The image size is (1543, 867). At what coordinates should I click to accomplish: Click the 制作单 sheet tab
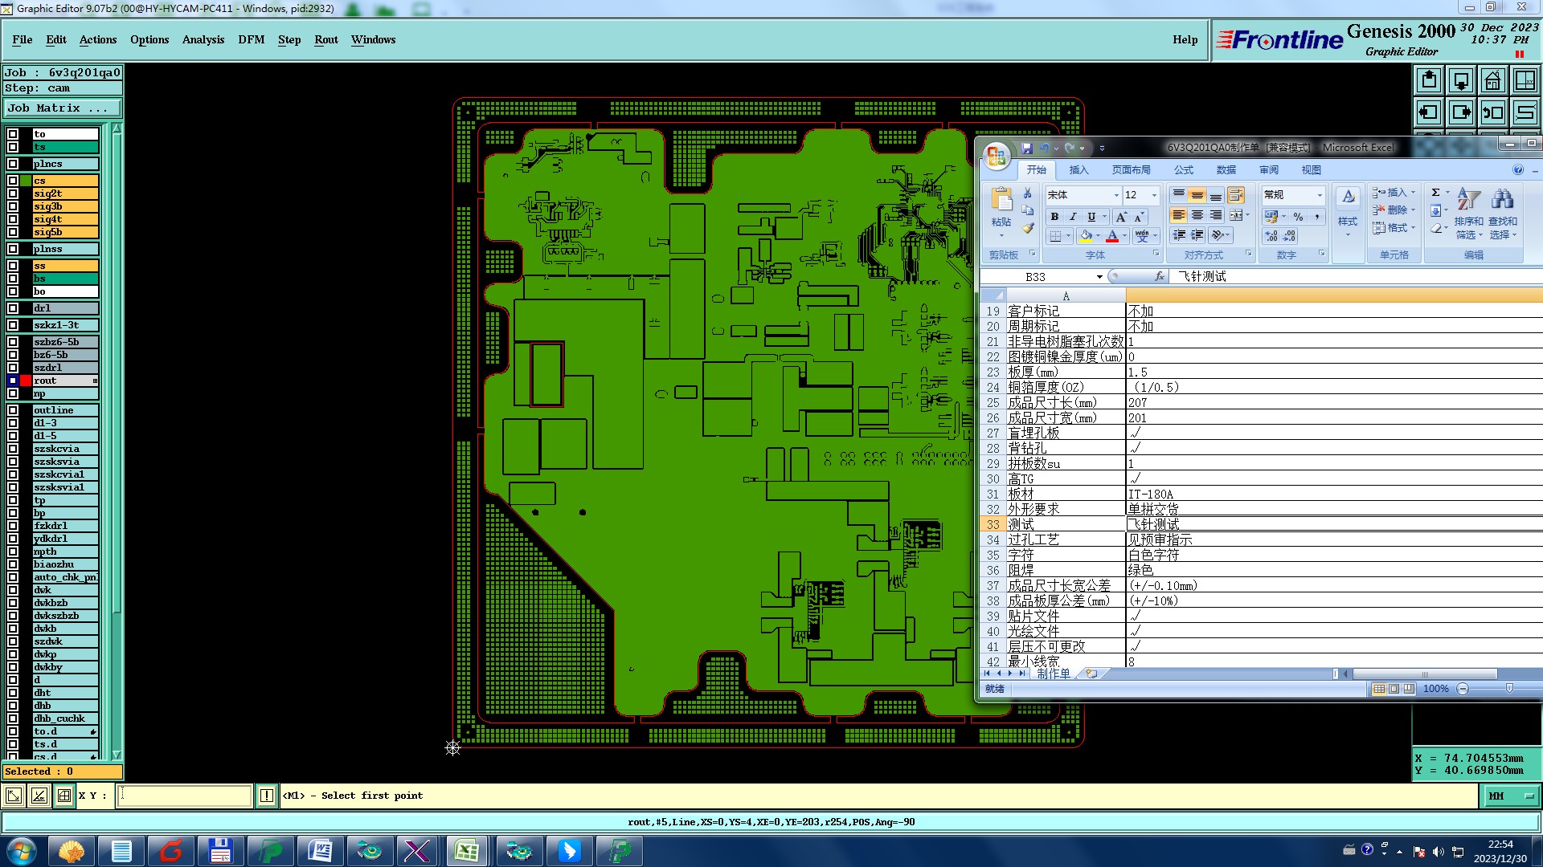[1053, 674]
